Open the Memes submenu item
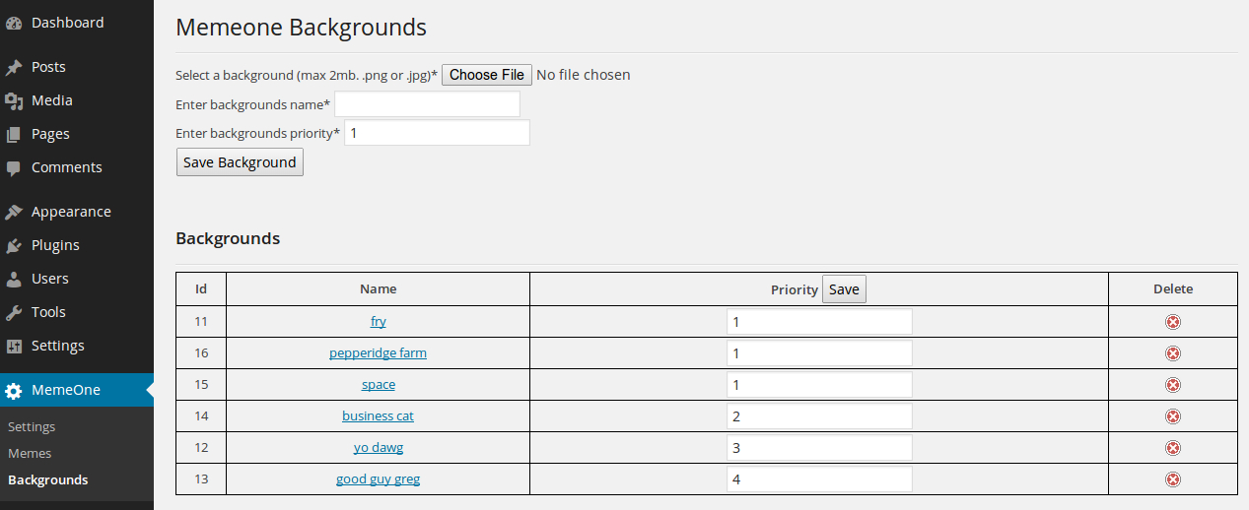The width and height of the screenshot is (1249, 510). coord(30,454)
